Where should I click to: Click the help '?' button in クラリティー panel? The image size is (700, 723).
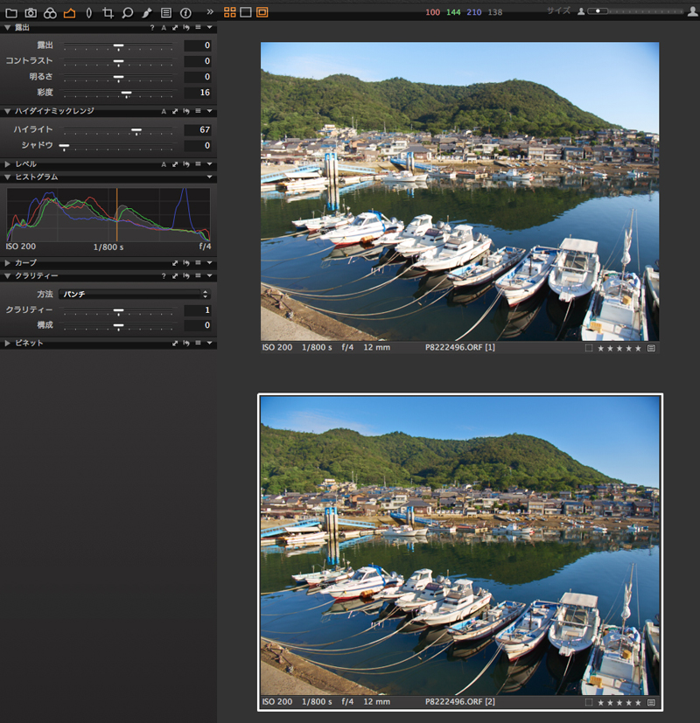point(163,276)
